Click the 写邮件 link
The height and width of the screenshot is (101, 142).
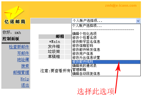(x=23, y=53)
